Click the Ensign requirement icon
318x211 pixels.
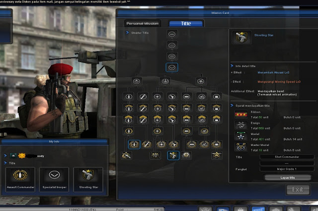[240, 125]
